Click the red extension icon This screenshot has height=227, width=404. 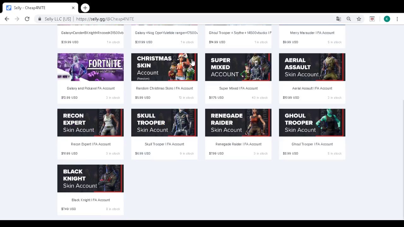[372, 19]
